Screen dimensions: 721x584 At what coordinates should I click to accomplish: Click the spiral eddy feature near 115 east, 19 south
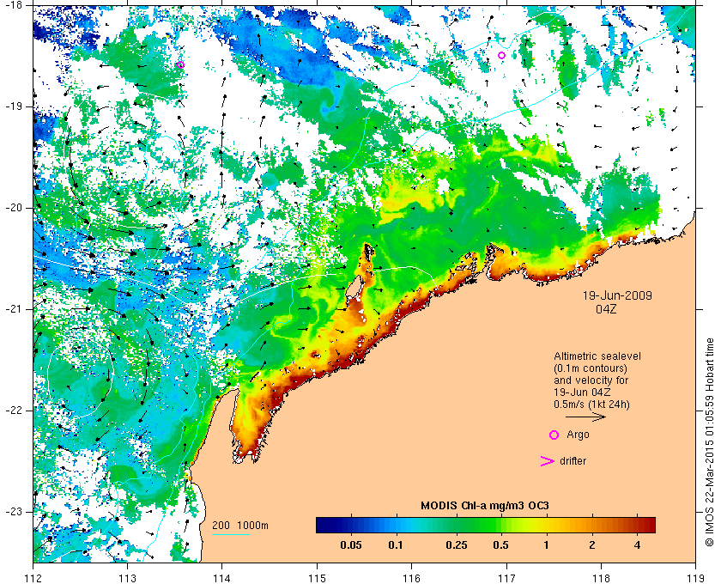tap(330, 99)
